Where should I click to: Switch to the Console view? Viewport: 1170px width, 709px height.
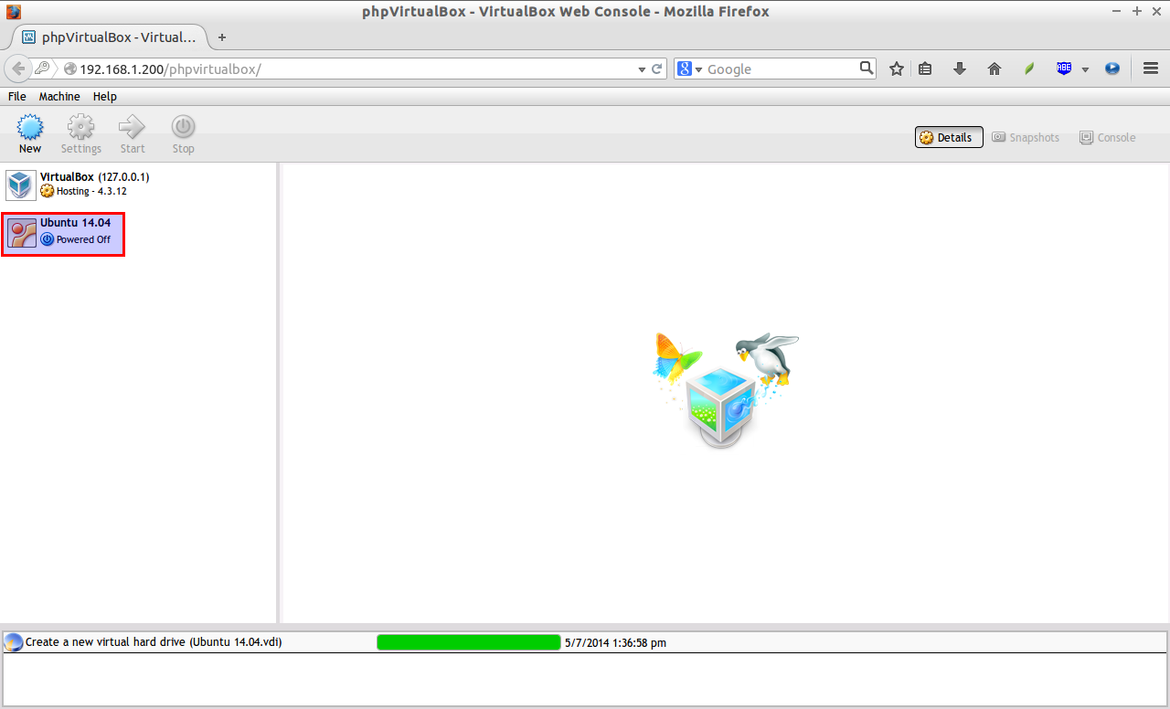click(1107, 137)
